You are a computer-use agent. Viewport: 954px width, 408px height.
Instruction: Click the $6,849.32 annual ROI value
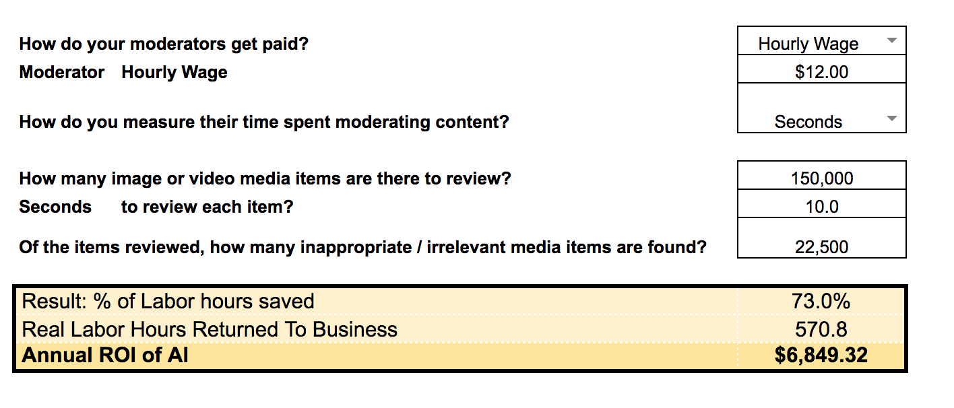pyautogui.click(x=821, y=355)
